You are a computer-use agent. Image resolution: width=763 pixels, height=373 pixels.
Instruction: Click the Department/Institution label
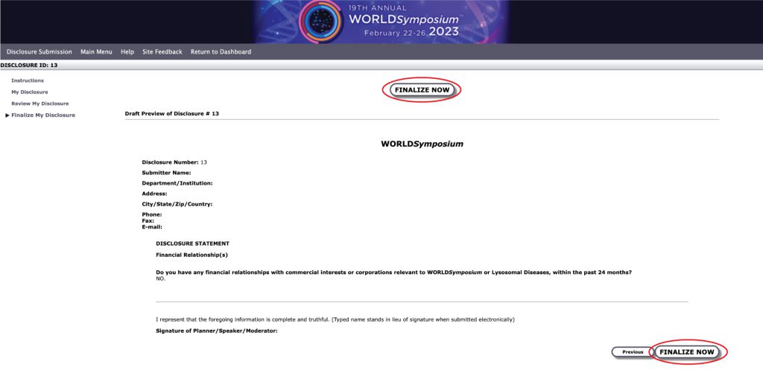pyautogui.click(x=177, y=183)
